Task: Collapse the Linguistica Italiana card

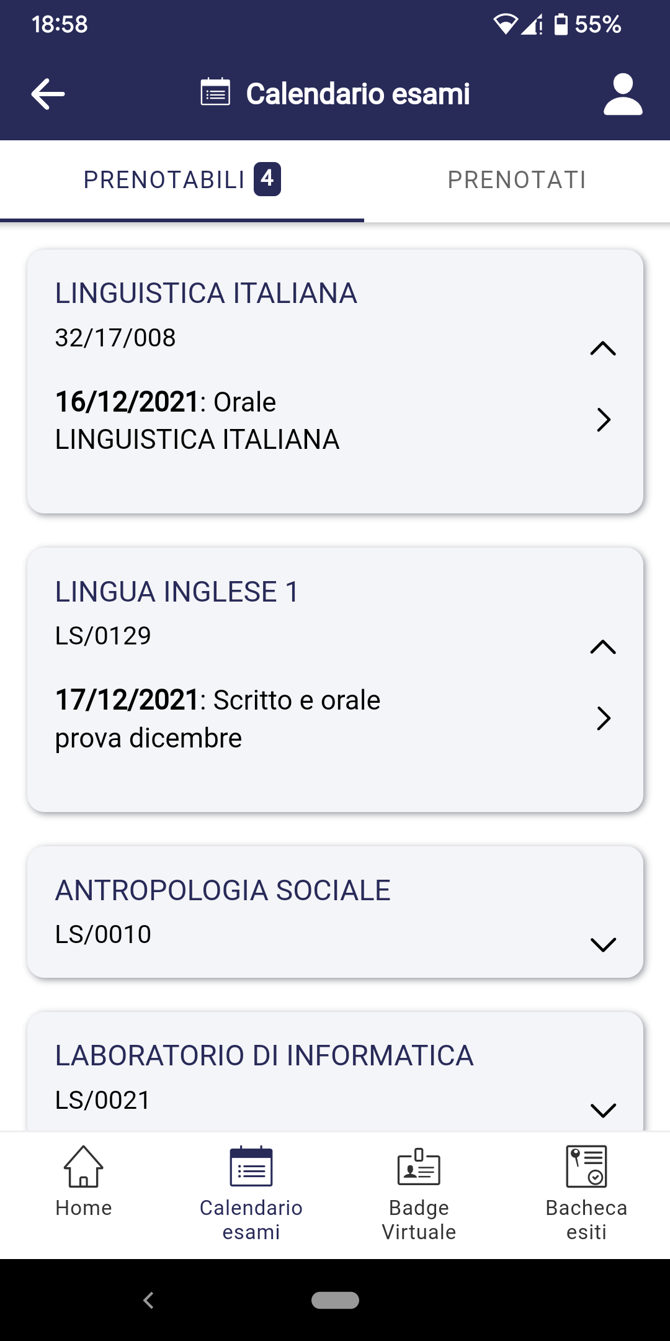Action: click(603, 348)
